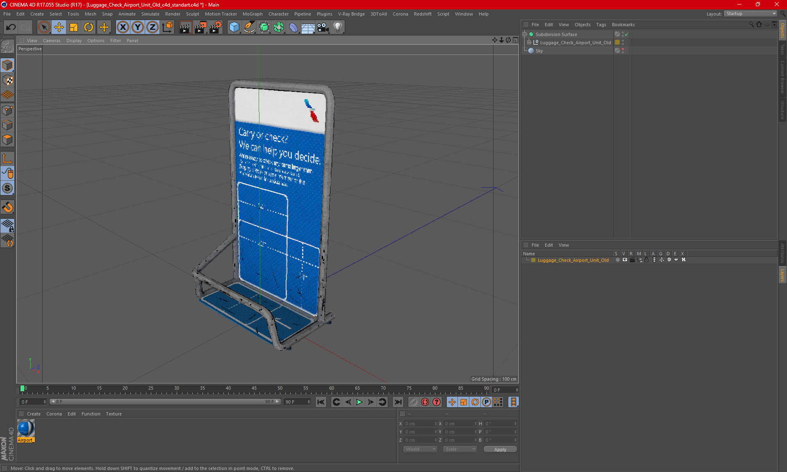This screenshot has width=787, height=472.
Task: Open Objects panel Tags menu
Action: (601, 25)
